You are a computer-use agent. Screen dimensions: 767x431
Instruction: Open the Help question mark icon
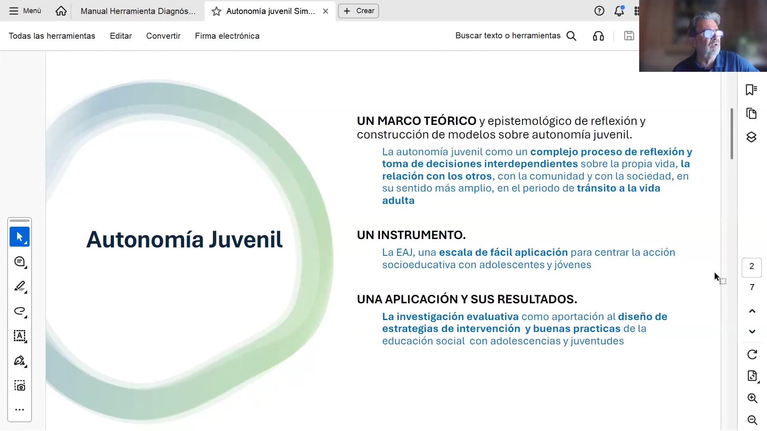599,11
